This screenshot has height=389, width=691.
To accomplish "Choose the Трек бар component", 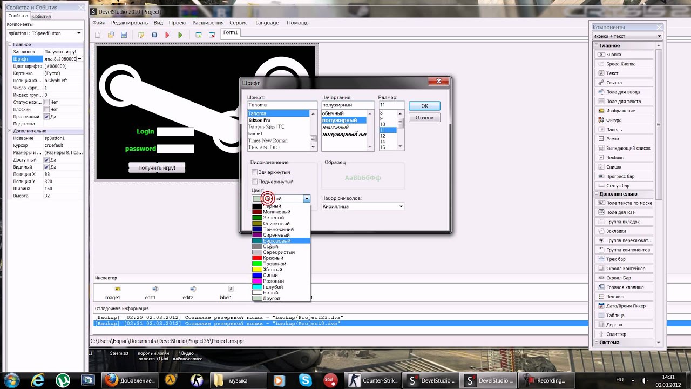I will 624,259.
